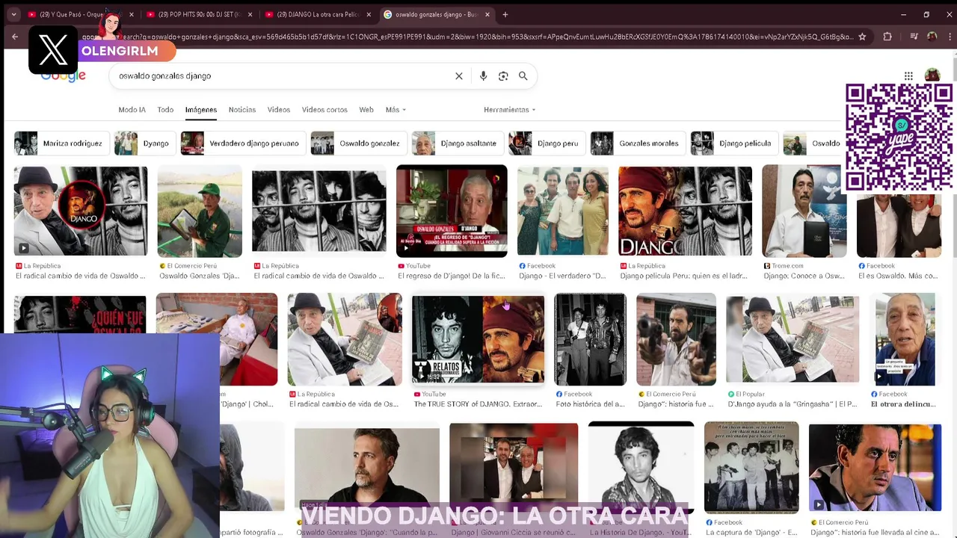Open the 'Modo IA' search tab
Screen dimensions: 957x538
[132, 110]
